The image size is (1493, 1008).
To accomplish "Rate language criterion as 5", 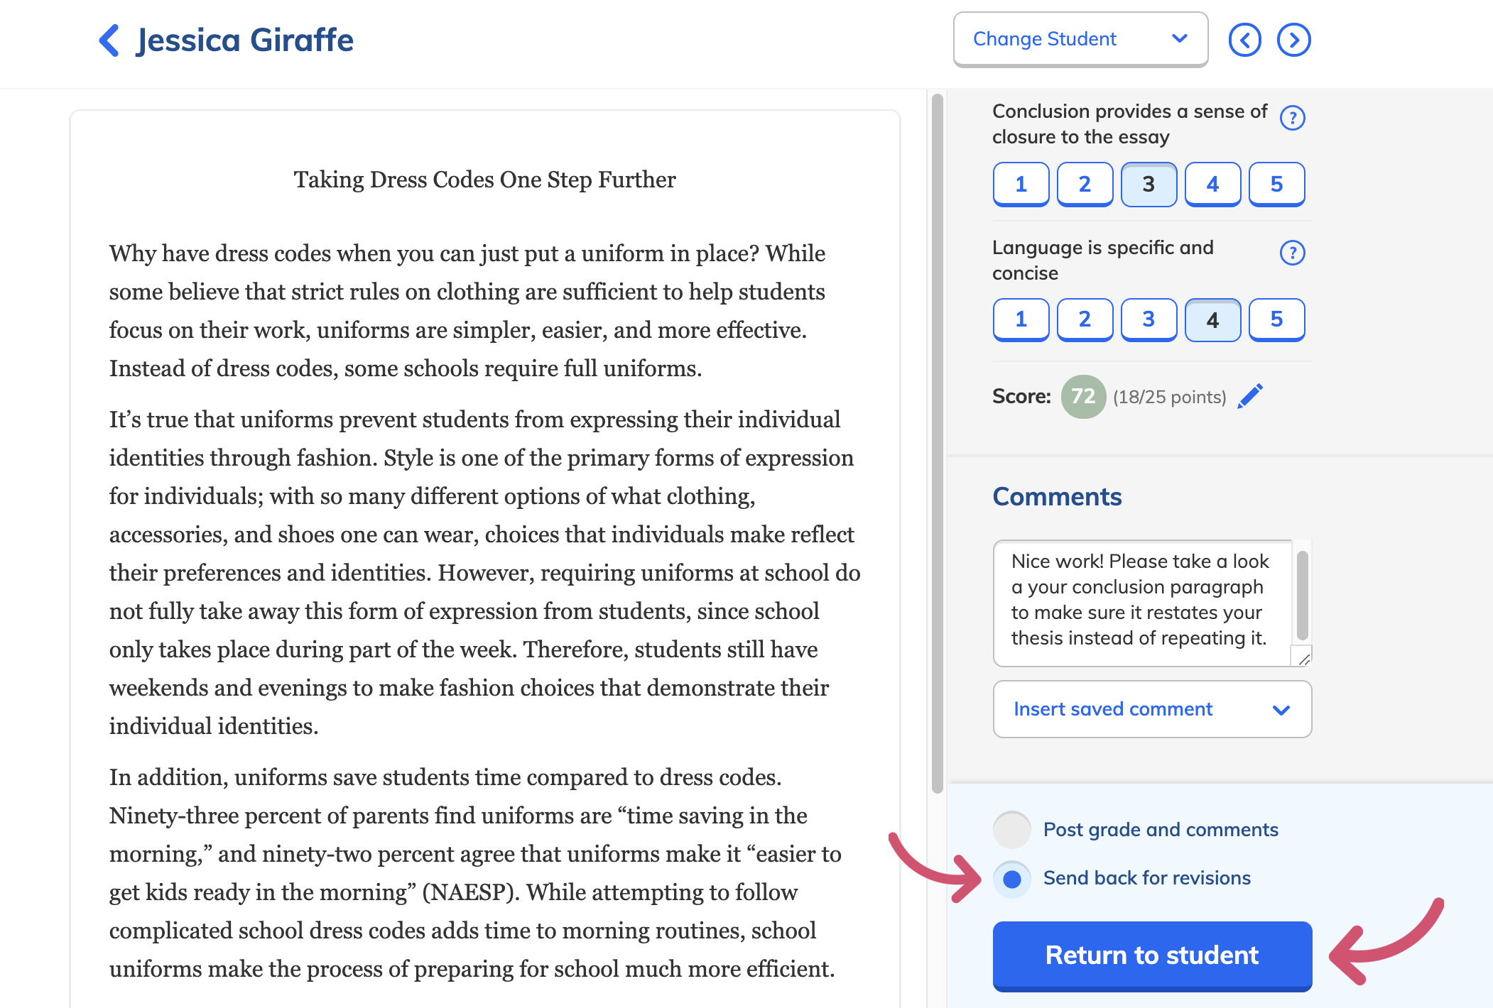I will click(x=1276, y=319).
